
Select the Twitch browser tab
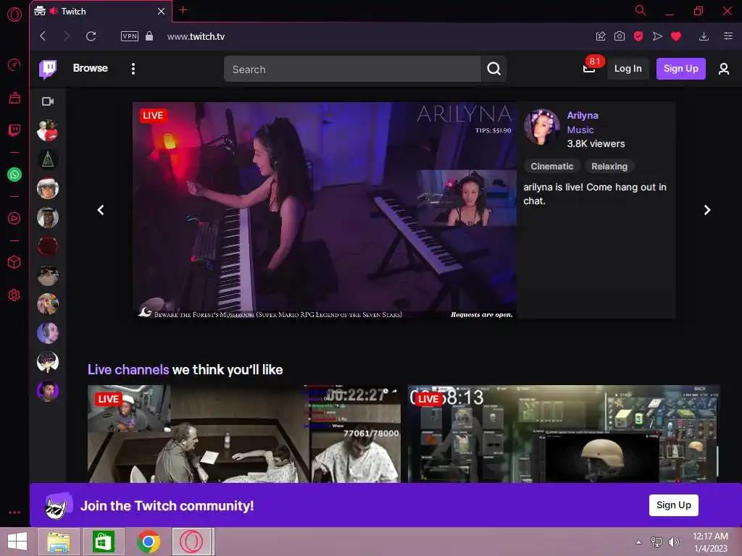(100, 12)
